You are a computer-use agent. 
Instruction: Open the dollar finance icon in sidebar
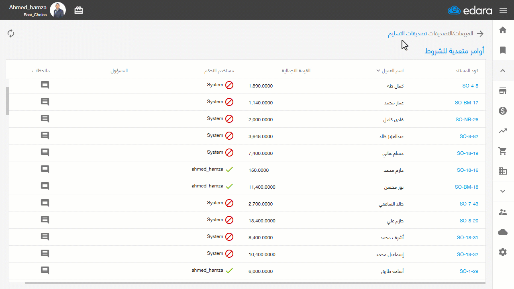(503, 111)
